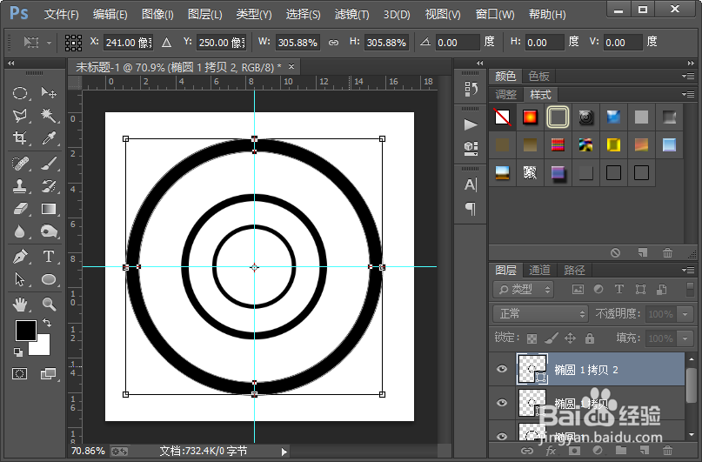Click the X position input field
702x462 pixels.
tap(129, 43)
